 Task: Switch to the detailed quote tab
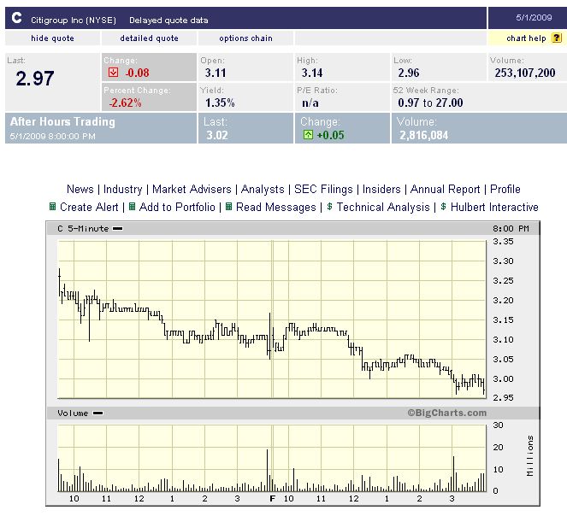(149, 38)
